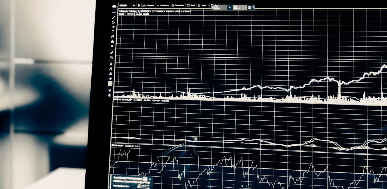
Task: Hide the RSI indicator via legend eye
Action: coord(126,146)
